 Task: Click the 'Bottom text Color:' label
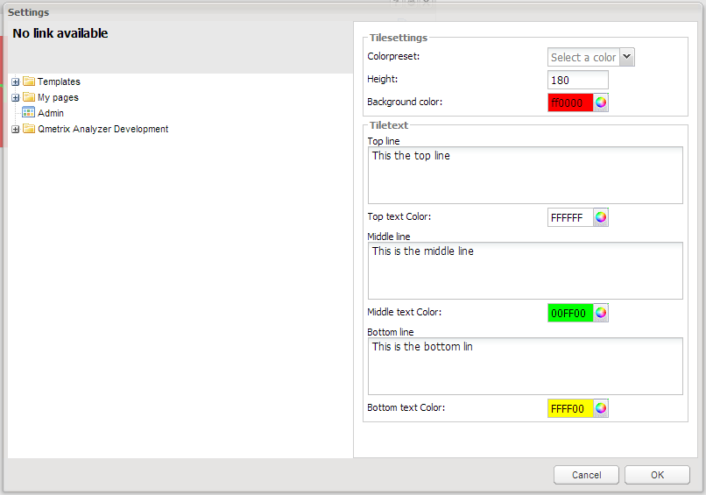(406, 407)
